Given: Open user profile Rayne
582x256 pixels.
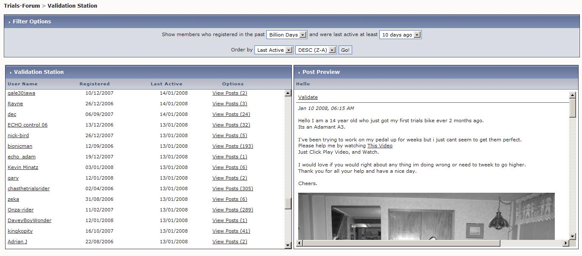Looking at the screenshot, I should tap(15, 104).
